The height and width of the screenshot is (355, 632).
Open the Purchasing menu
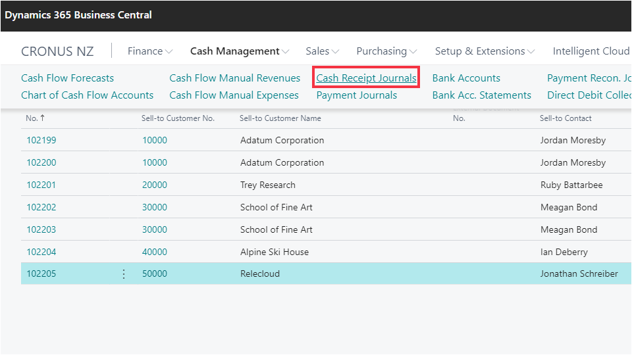click(x=386, y=51)
